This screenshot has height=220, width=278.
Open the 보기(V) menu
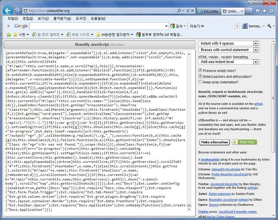pyautogui.click(x=43, y=19)
